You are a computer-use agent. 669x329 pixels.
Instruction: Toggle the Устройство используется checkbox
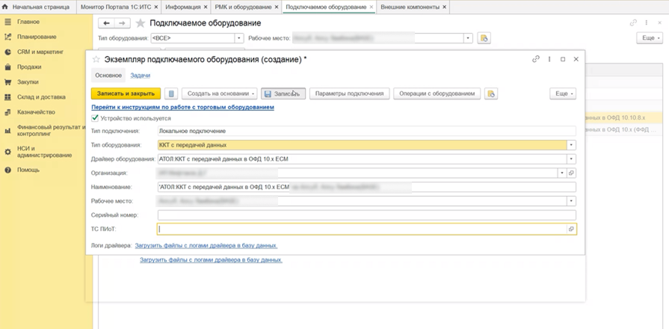[95, 118]
